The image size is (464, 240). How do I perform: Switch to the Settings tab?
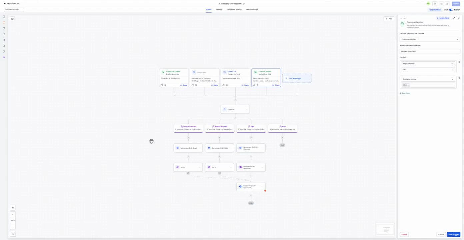219,10
